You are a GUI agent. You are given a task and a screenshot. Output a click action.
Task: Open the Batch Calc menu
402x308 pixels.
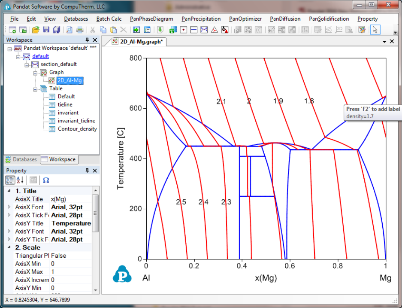(x=109, y=19)
